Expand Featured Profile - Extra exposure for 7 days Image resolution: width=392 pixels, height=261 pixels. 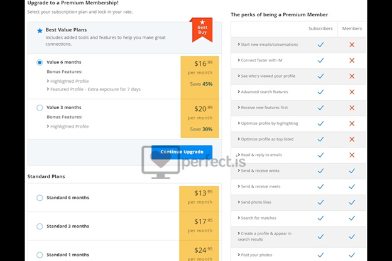(94, 89)
